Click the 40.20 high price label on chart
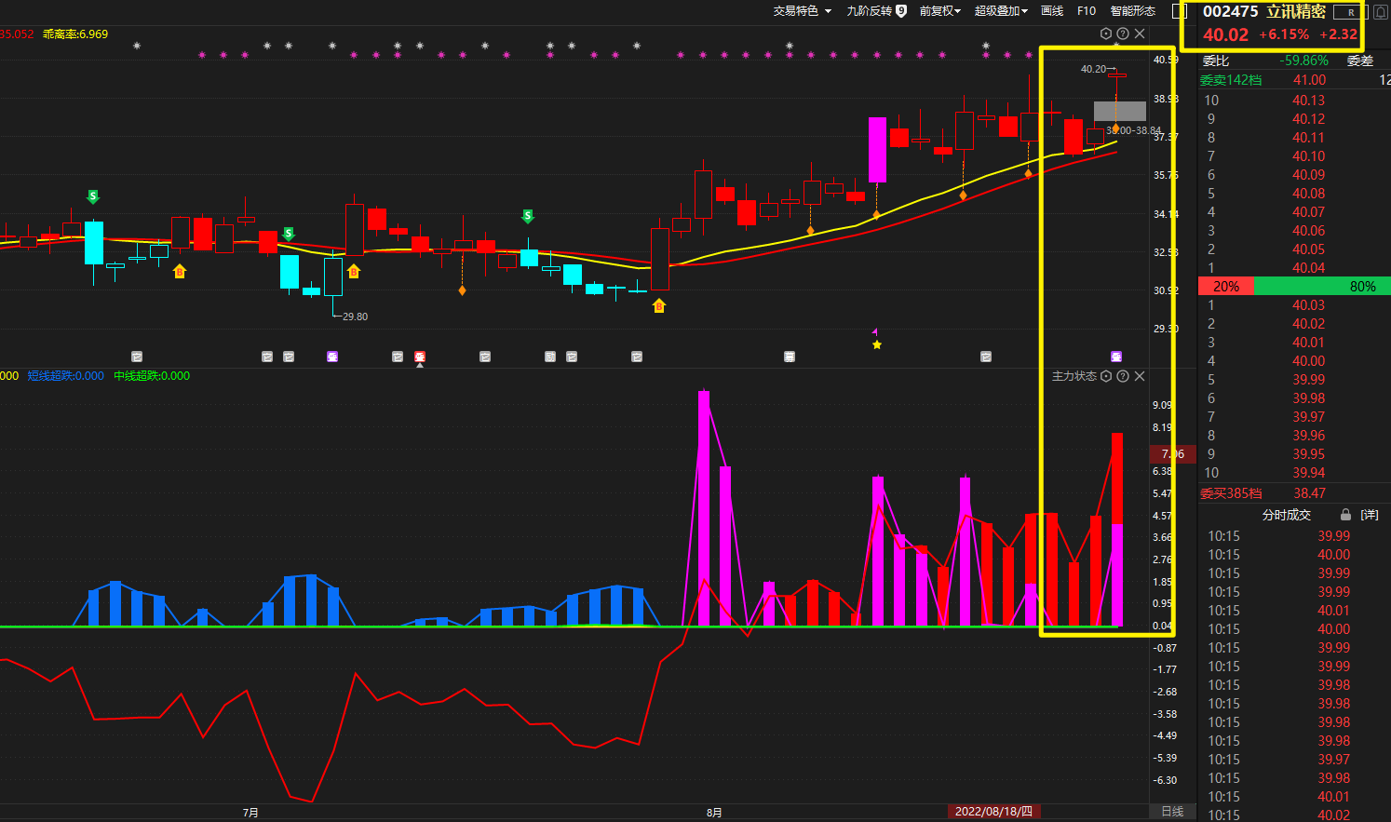The width and height of the screenshot is (1391, 822). tap(1094, 69)
